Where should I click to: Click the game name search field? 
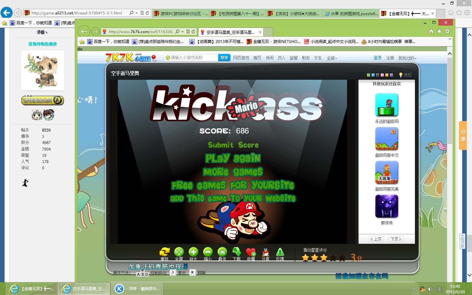coord(191,57)
